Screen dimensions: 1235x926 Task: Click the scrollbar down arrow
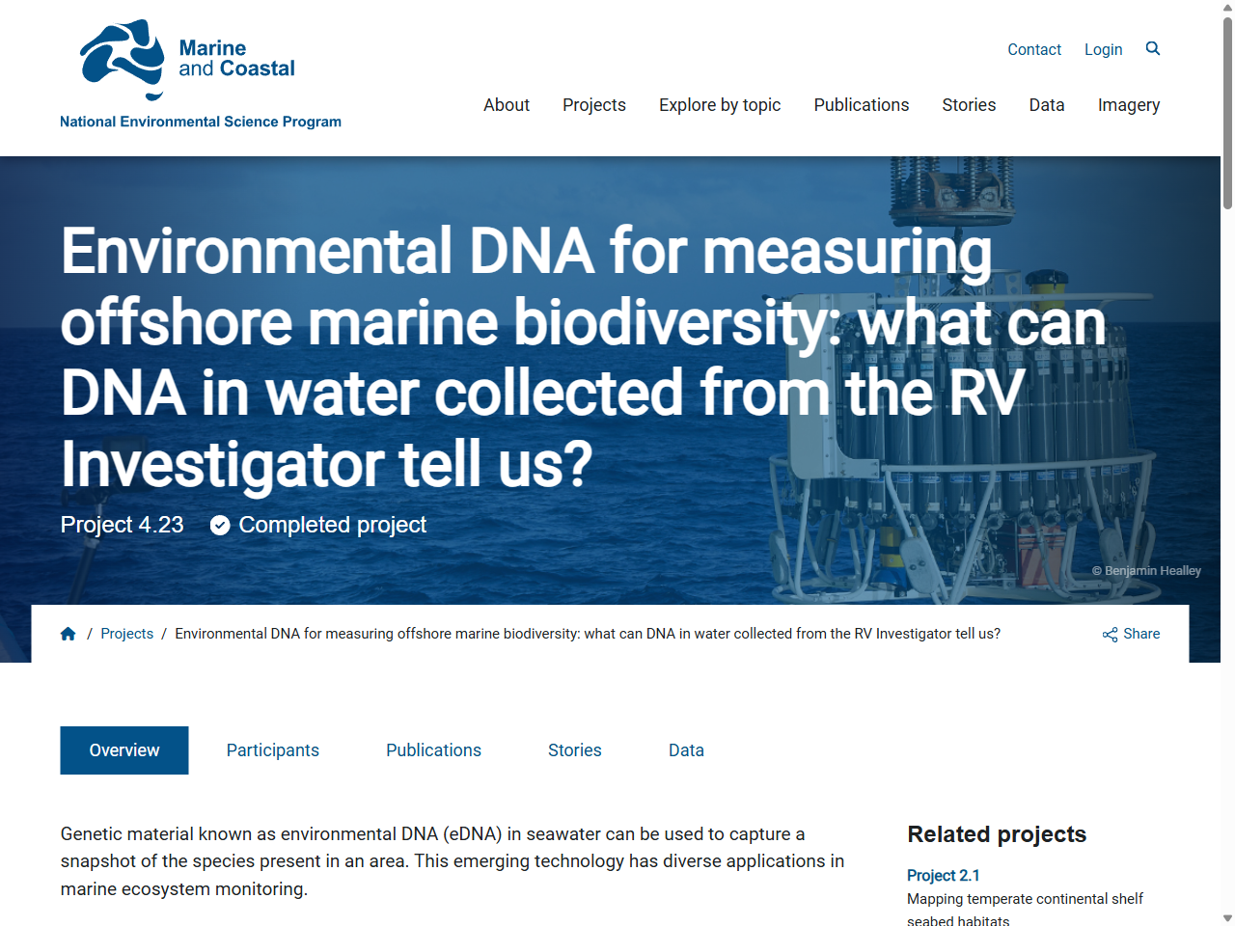1227,918
